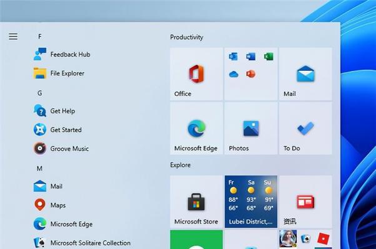Open the Photos tile
This screenshot has height=249, width=376.
pos(251,128)
